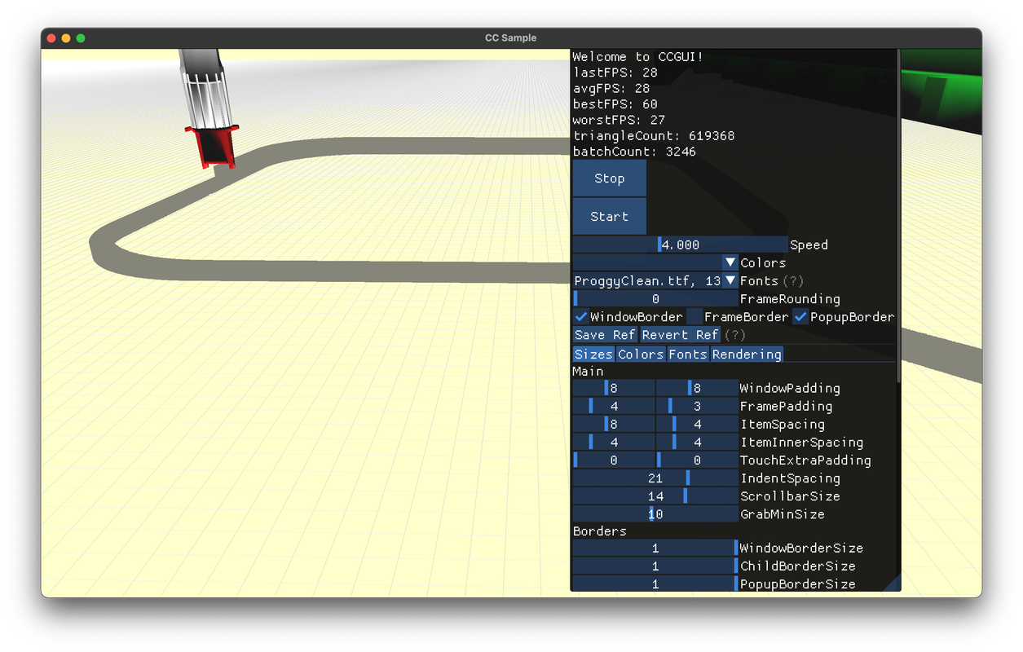Viewport: 1023px width, 652px height.
Task: Click the resize grip at panel corner
Action: click(x=894, y=584)
